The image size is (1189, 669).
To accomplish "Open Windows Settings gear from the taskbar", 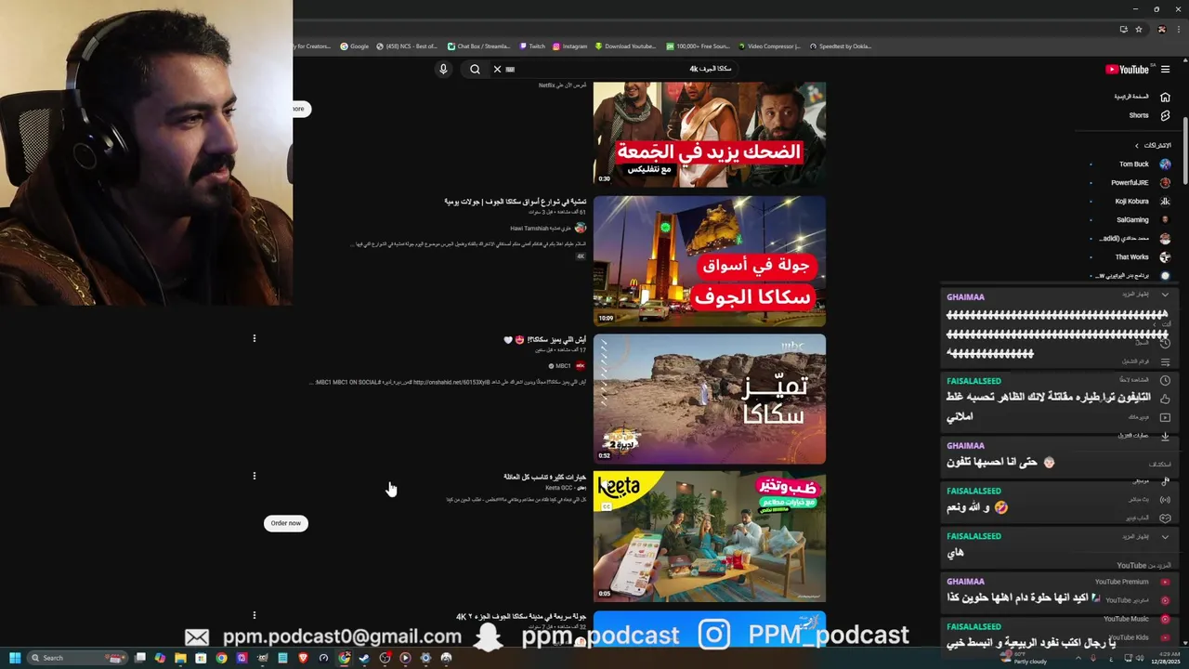I will (425, 658).
